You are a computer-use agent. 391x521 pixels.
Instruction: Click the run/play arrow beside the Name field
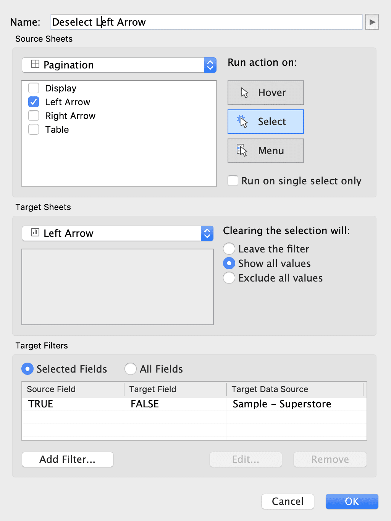click(372, 22)
